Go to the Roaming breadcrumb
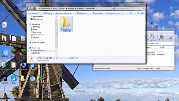This screenshot has height=101, width=179. pyautogui.click(x=71, y=8)
